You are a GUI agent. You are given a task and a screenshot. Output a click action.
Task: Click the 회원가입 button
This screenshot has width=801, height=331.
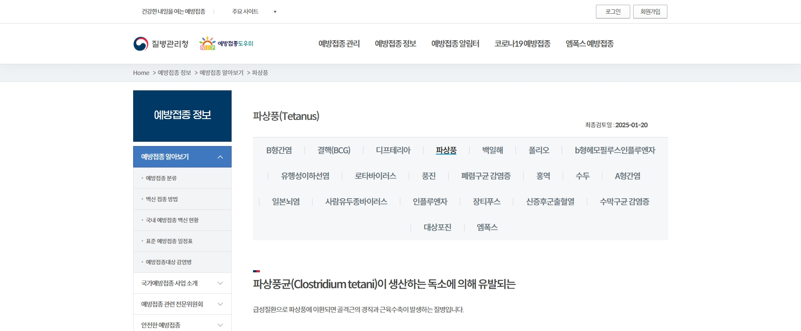tap(650, 12)
